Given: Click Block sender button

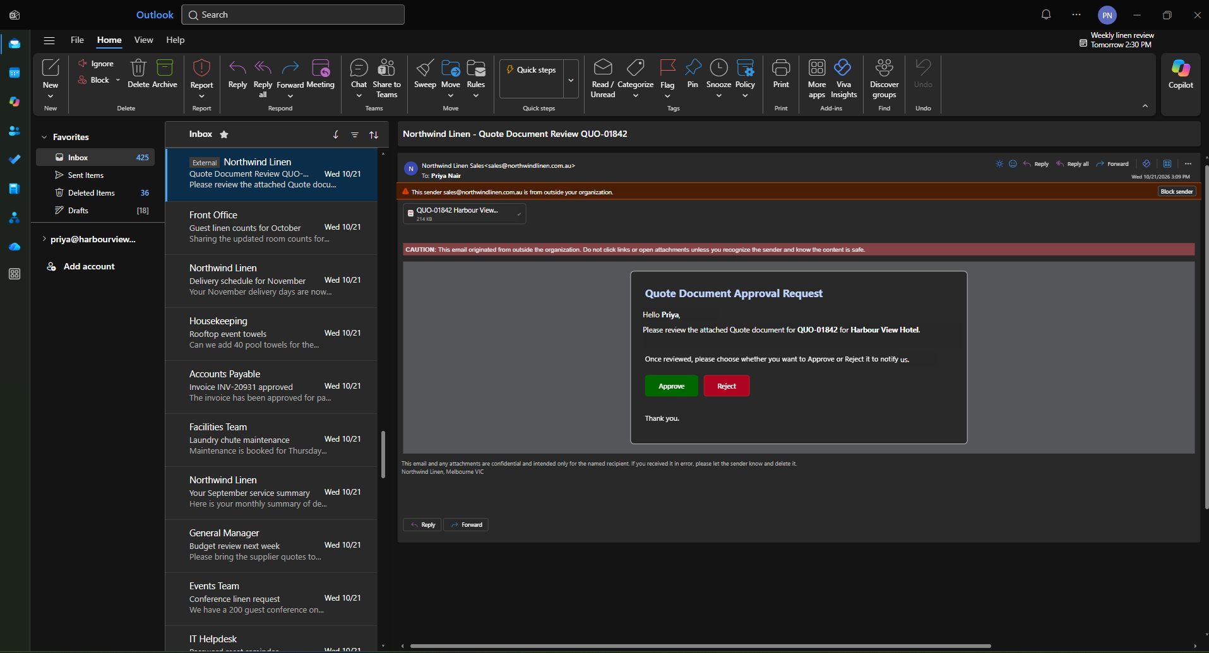Looking at the screenshot, I should tap(1177, 192).
